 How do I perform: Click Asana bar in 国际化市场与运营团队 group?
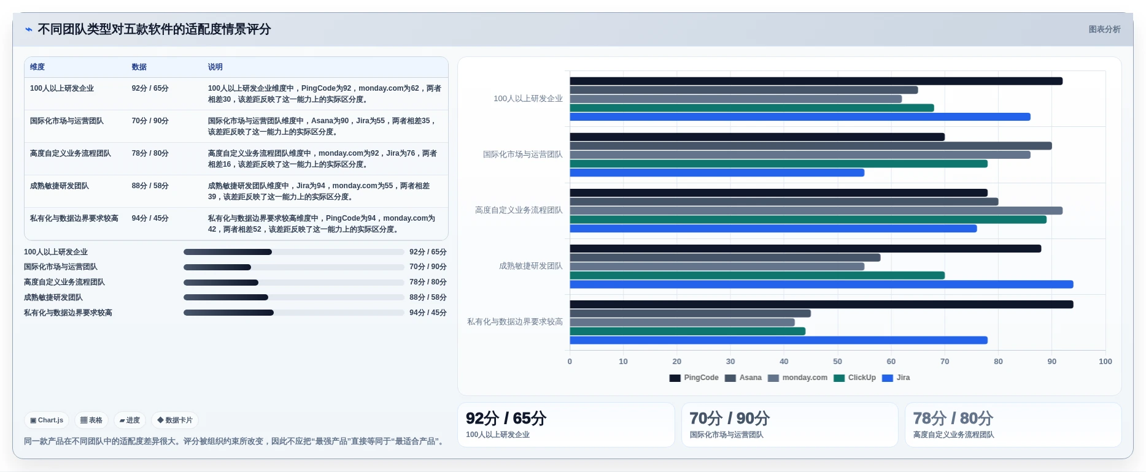pyautogui.click(x=810, y=146)
